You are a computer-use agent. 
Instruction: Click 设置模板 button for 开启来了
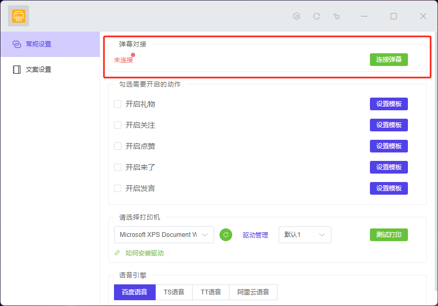(388, 167)
